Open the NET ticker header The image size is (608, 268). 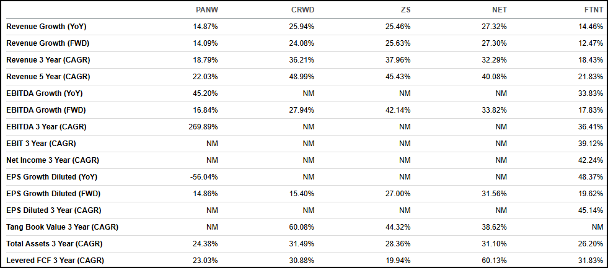coord(500,10)
